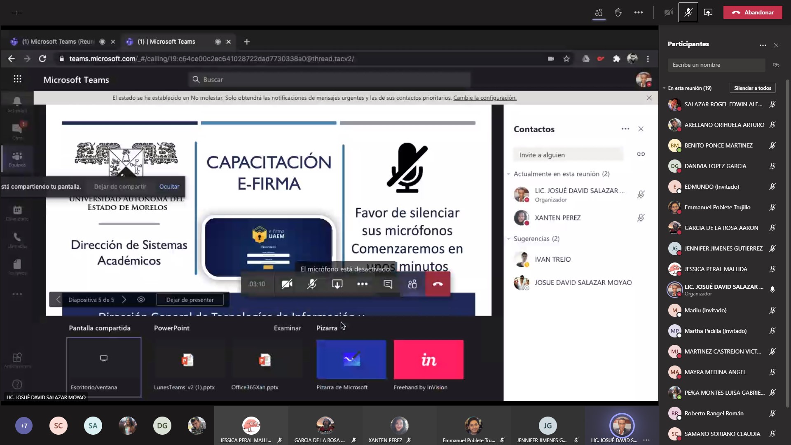Mute icon for ARELLANO ORIHUELA ARTURO
This screenshot has width=791, height=445.
772,125
